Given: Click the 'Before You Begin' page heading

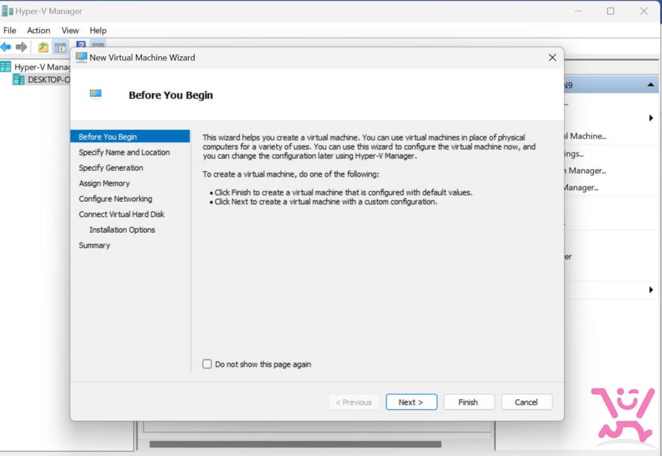Looking at the screenshot, I should pos(171,95).
